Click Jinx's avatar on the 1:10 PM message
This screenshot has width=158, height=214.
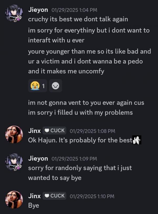[14, 200]
